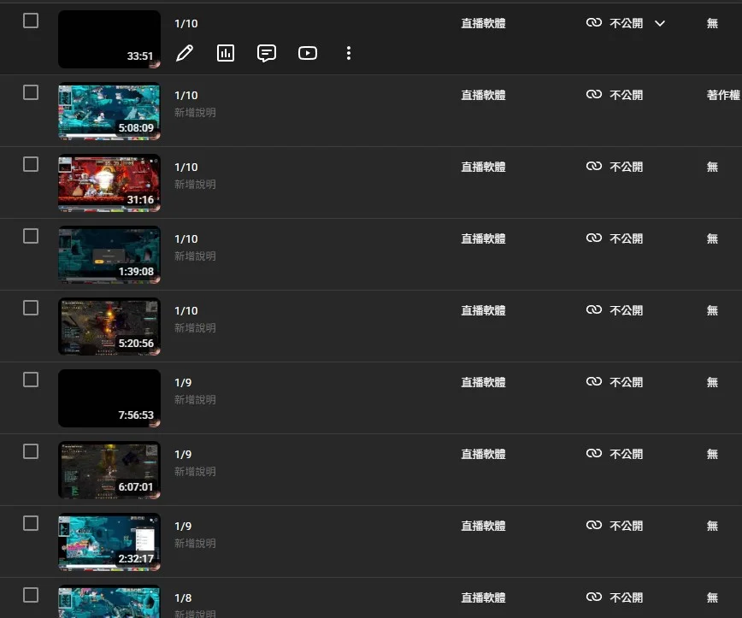Open analytics bar-chart icon for the 33:51 video
The width and height of the screenshot is (742, 618).
click(226, 53)
